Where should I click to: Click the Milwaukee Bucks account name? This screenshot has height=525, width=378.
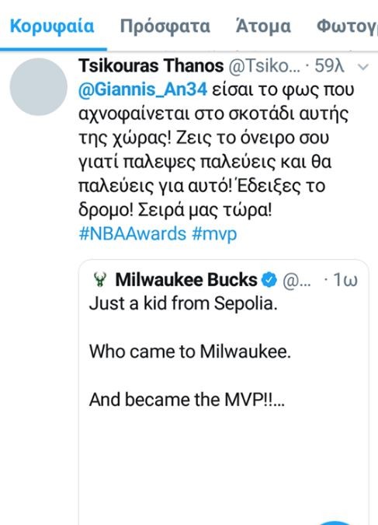186,279
